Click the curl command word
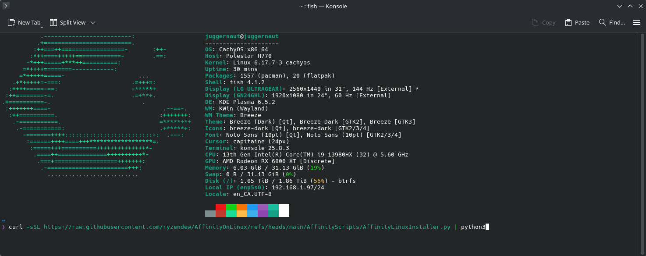 [16, 227]
